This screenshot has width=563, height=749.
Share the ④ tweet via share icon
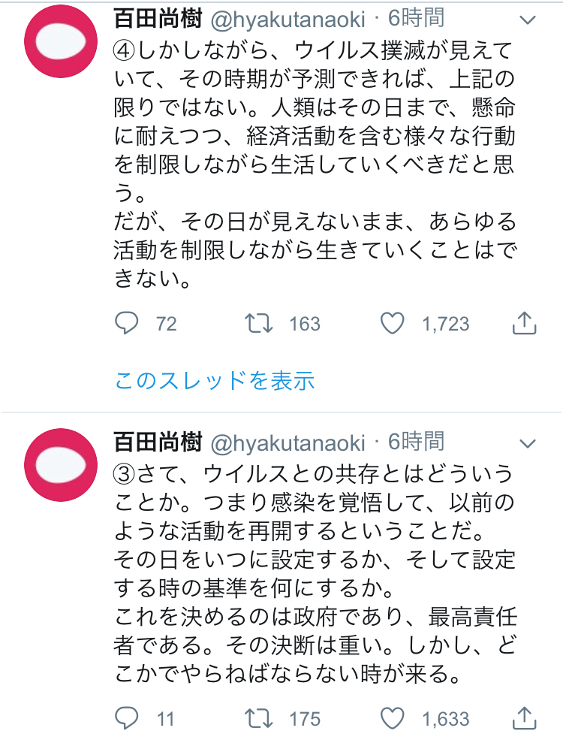click(524, 323)
